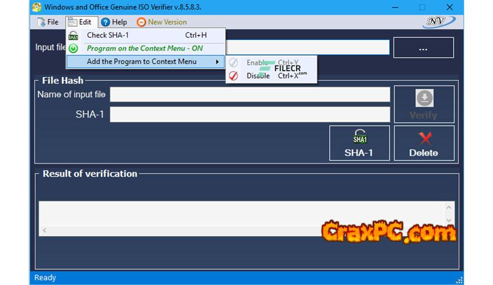Click the result box scroll up arrow
The image size is (493, 285).
449,207
